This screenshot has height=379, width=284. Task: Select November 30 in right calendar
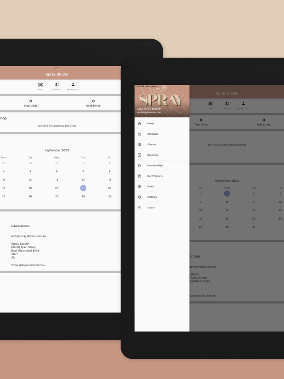pos(254,227)
